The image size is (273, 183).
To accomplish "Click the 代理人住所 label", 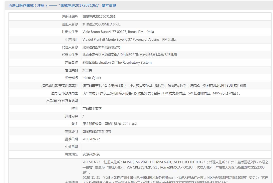I will [x=70, y=55].
